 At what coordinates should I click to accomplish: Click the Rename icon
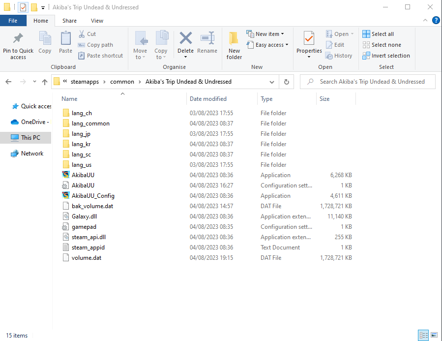pos(207,38)
